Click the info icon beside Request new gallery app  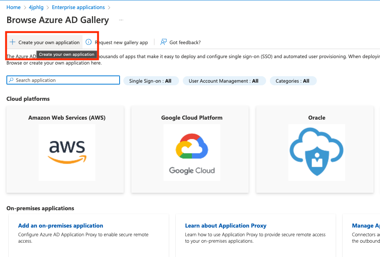click(x=89, y=42)
